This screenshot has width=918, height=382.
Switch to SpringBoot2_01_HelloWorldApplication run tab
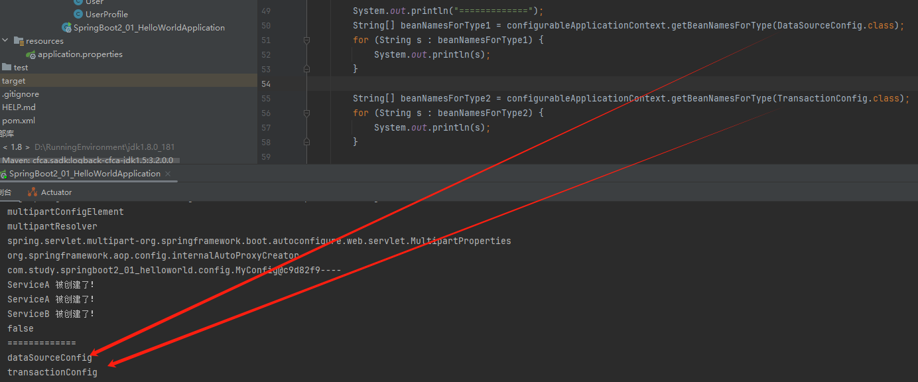pyautogui.click(x=84, y=173)
